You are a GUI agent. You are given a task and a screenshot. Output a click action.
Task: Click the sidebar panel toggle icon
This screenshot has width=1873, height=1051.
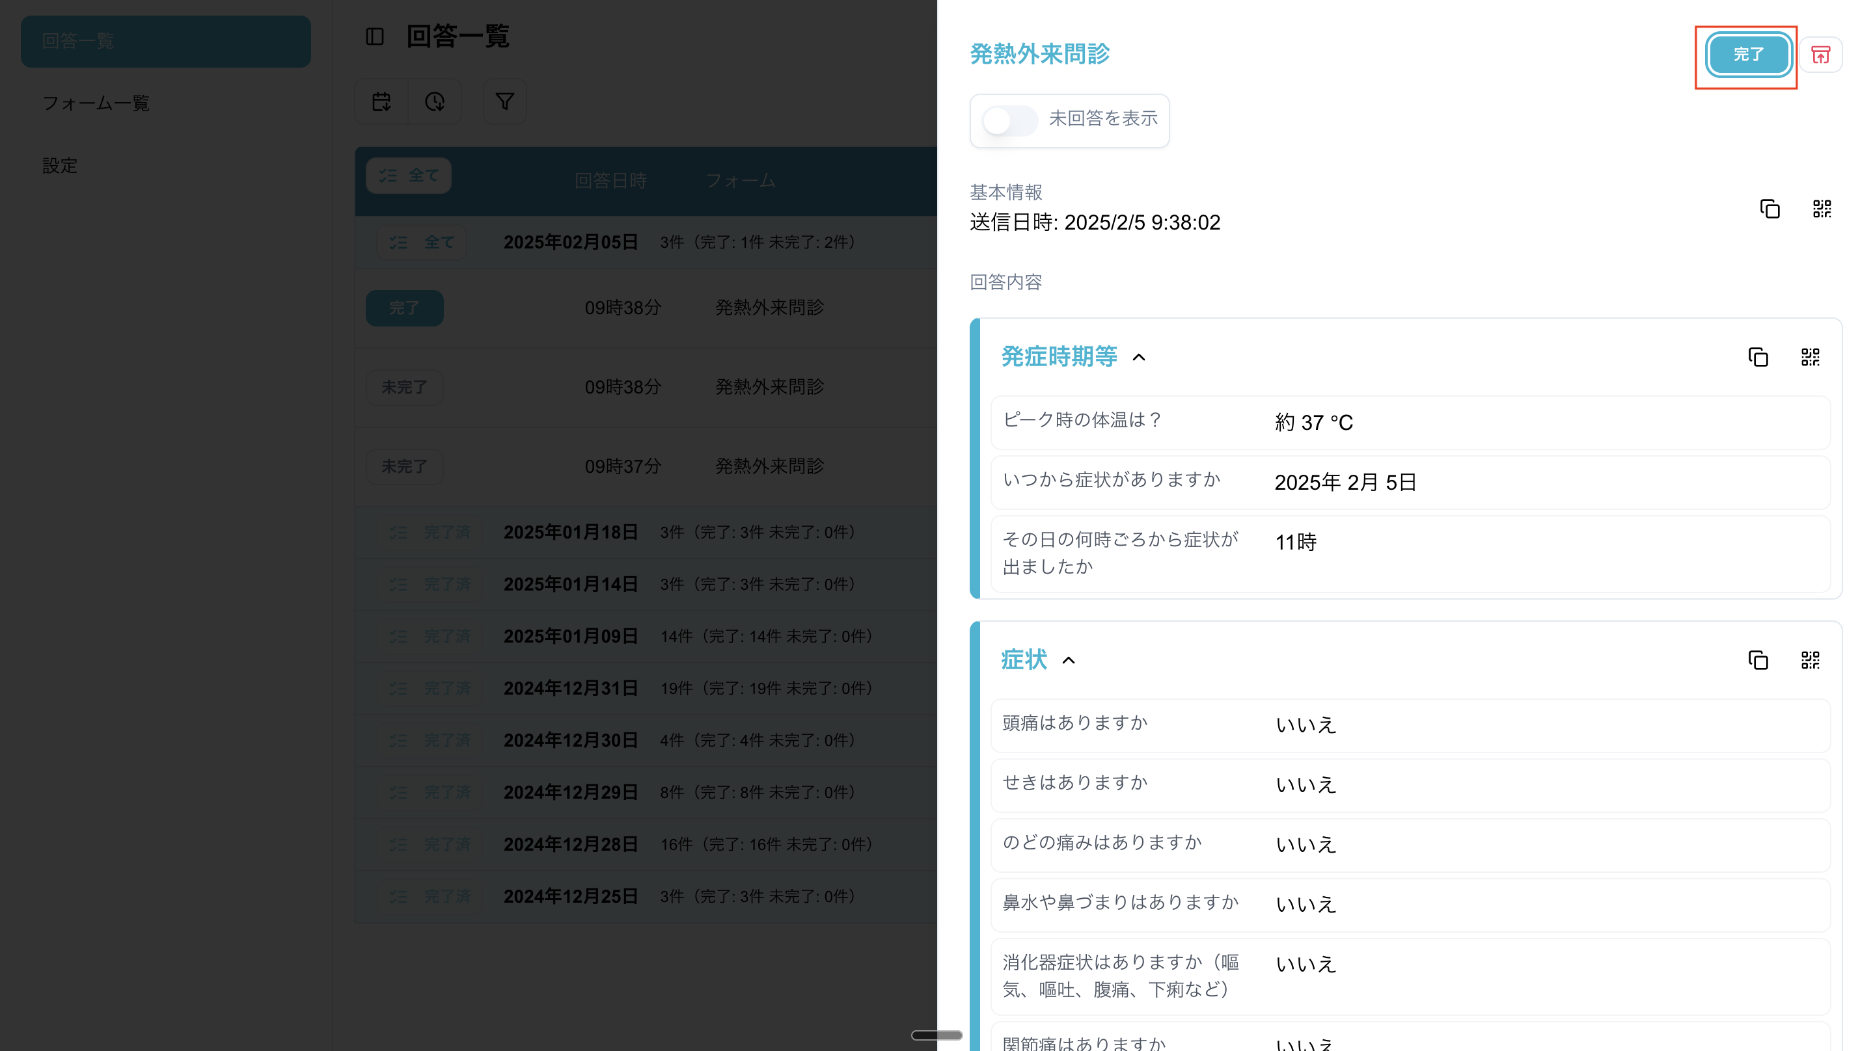point(374,36)
